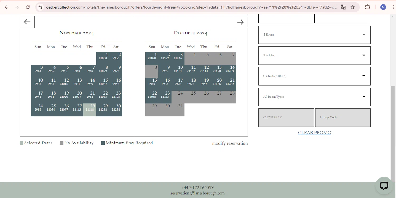Open the Chrome three-dot menu
Image resolution: width=396 pixels, height=198 pixels.
393,7
